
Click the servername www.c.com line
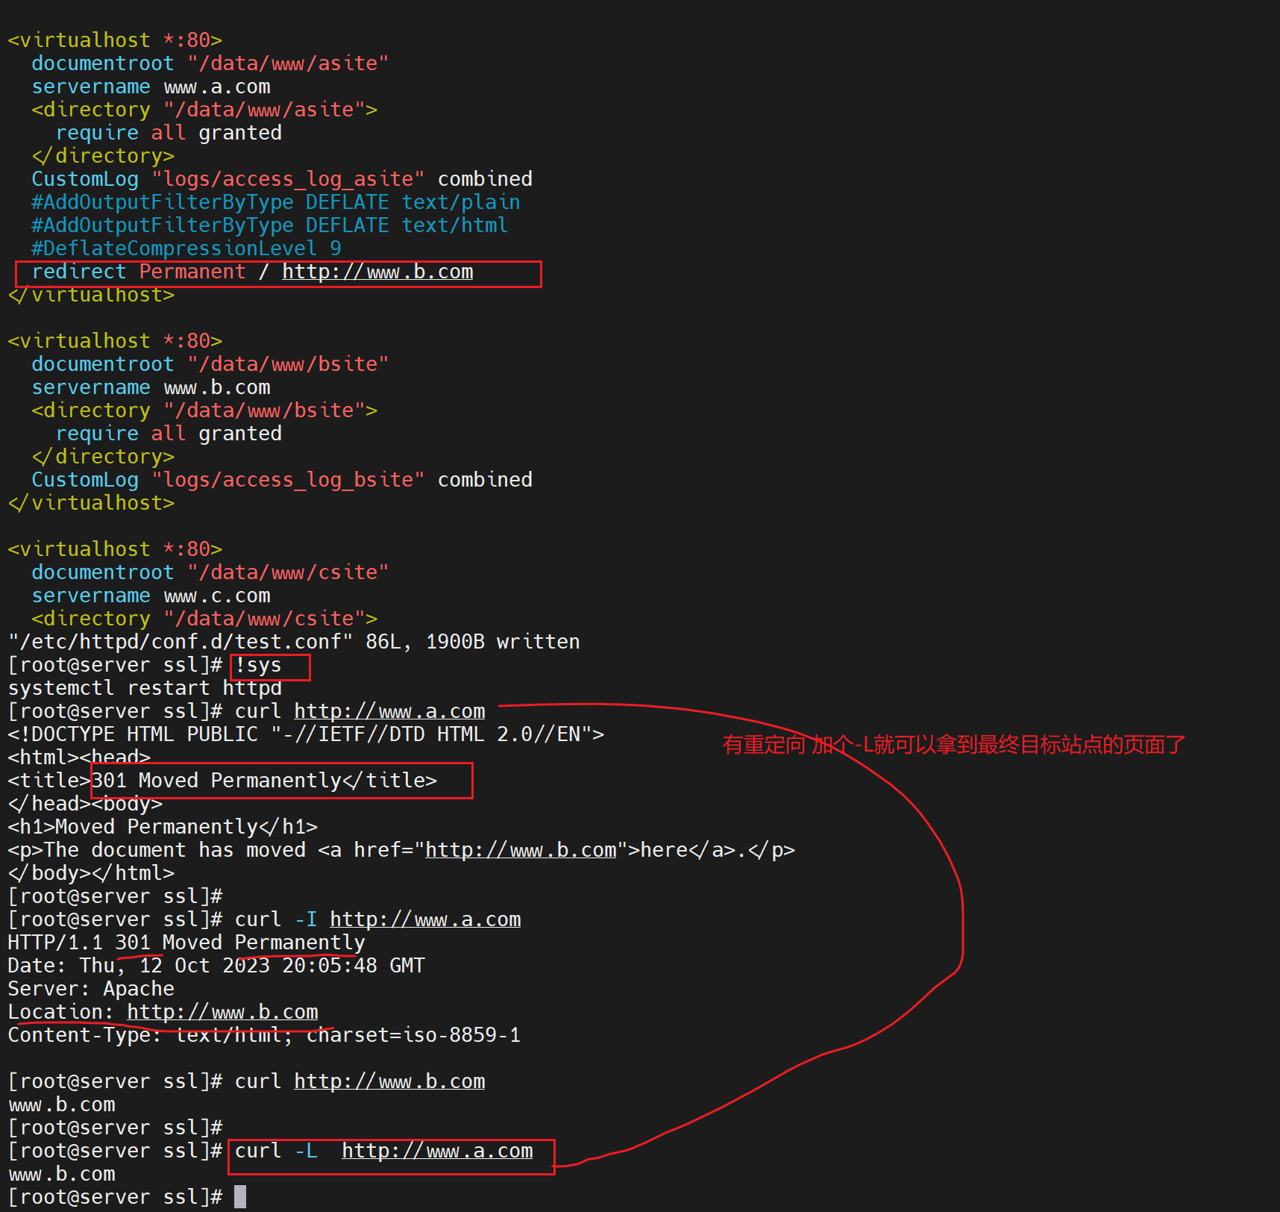[x=151, y=596]
